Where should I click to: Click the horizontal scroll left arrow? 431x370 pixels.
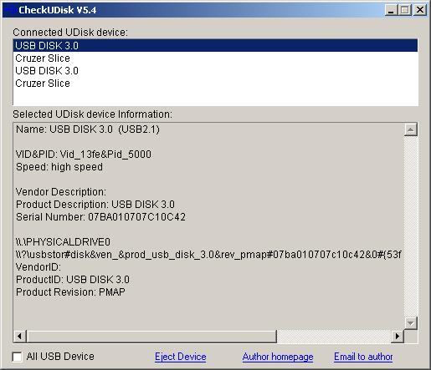pos(19,336)
